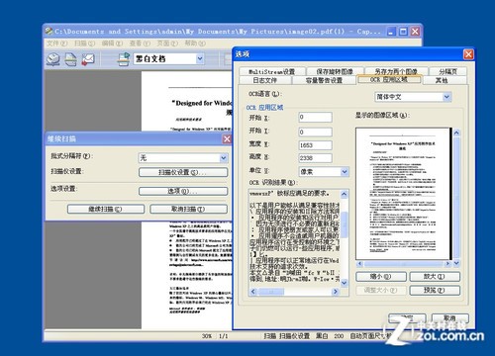Close the 继续扫描 dialog with its X

coord(227,139)
